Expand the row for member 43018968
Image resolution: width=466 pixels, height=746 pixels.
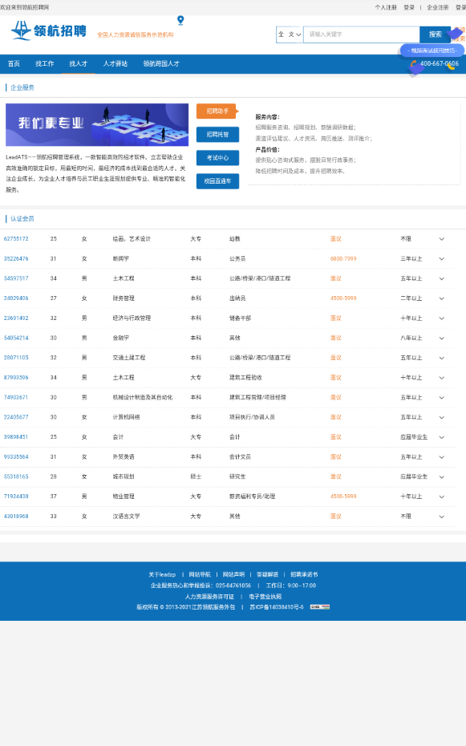click(442, 517)
